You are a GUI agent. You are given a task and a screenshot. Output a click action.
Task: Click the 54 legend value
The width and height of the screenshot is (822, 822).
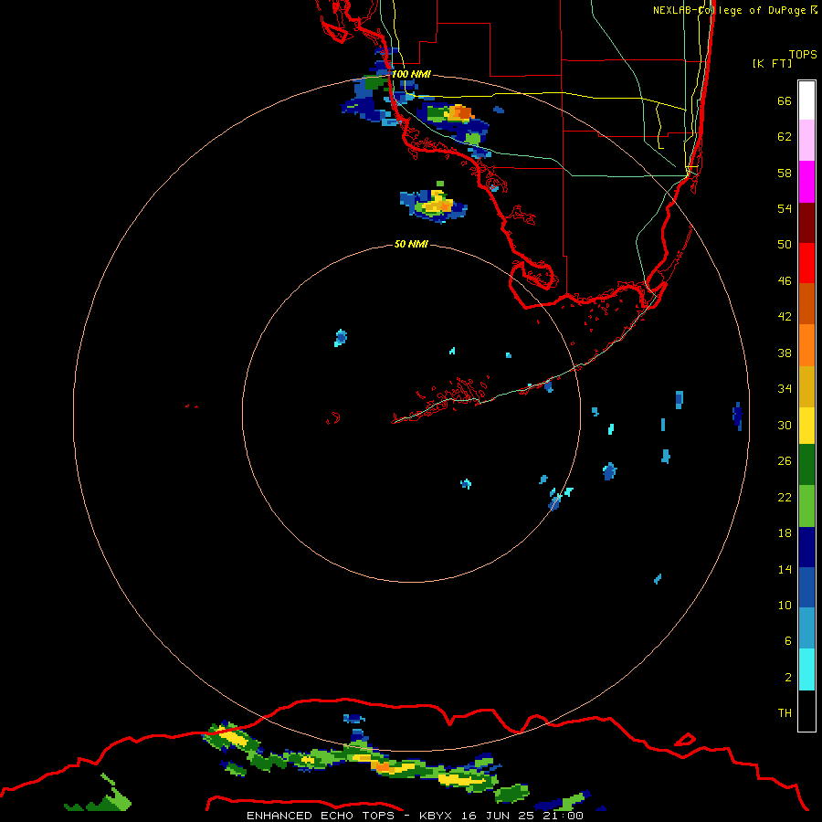click(785, 208)
